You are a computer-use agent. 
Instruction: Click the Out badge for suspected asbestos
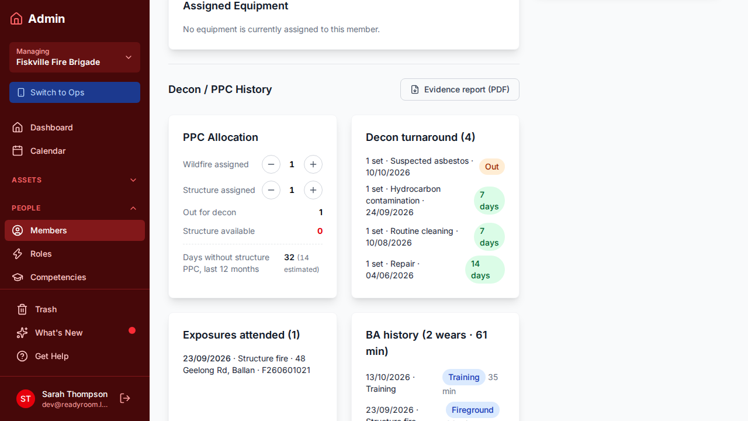click(492, 167)
